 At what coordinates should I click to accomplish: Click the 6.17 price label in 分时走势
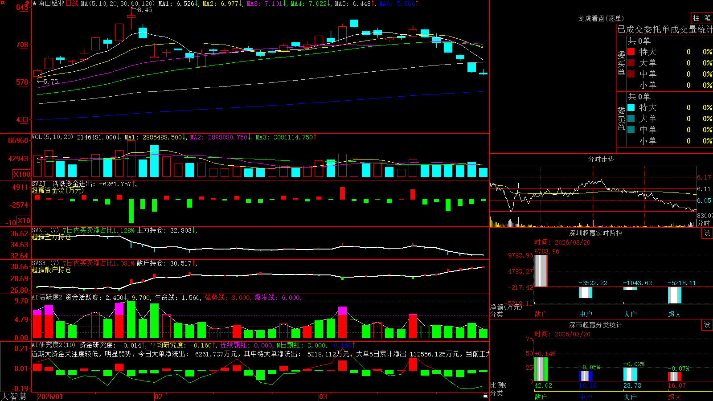(704, 177)
